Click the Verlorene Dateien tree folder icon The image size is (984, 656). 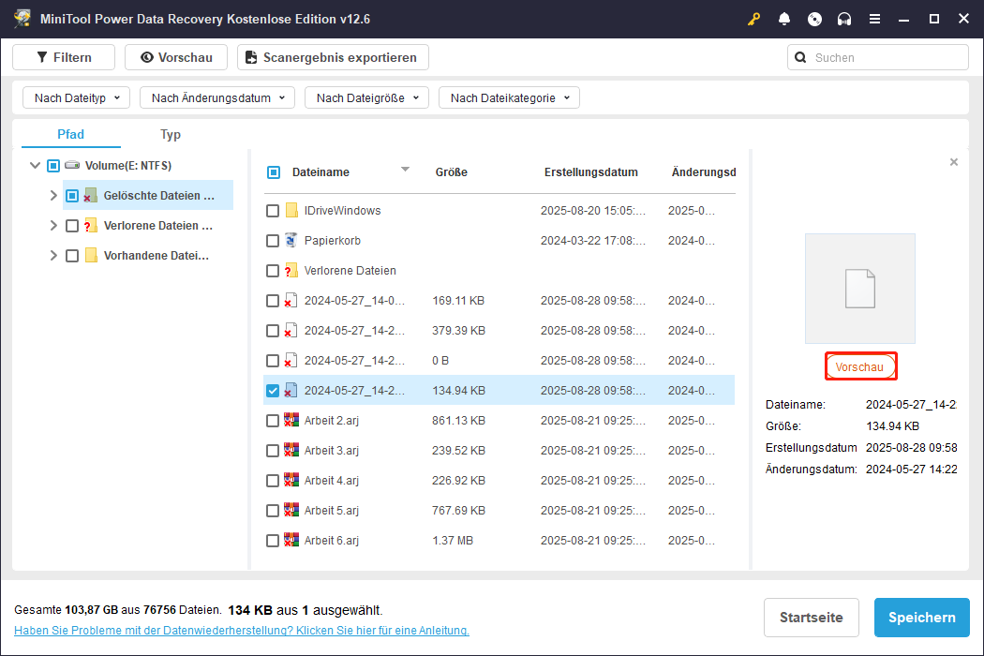click(90, 225)
